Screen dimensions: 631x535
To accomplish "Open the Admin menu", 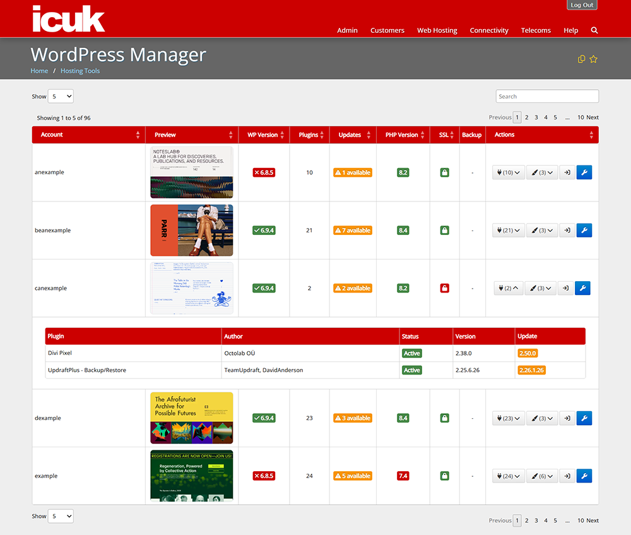I will tap(347, 30).
